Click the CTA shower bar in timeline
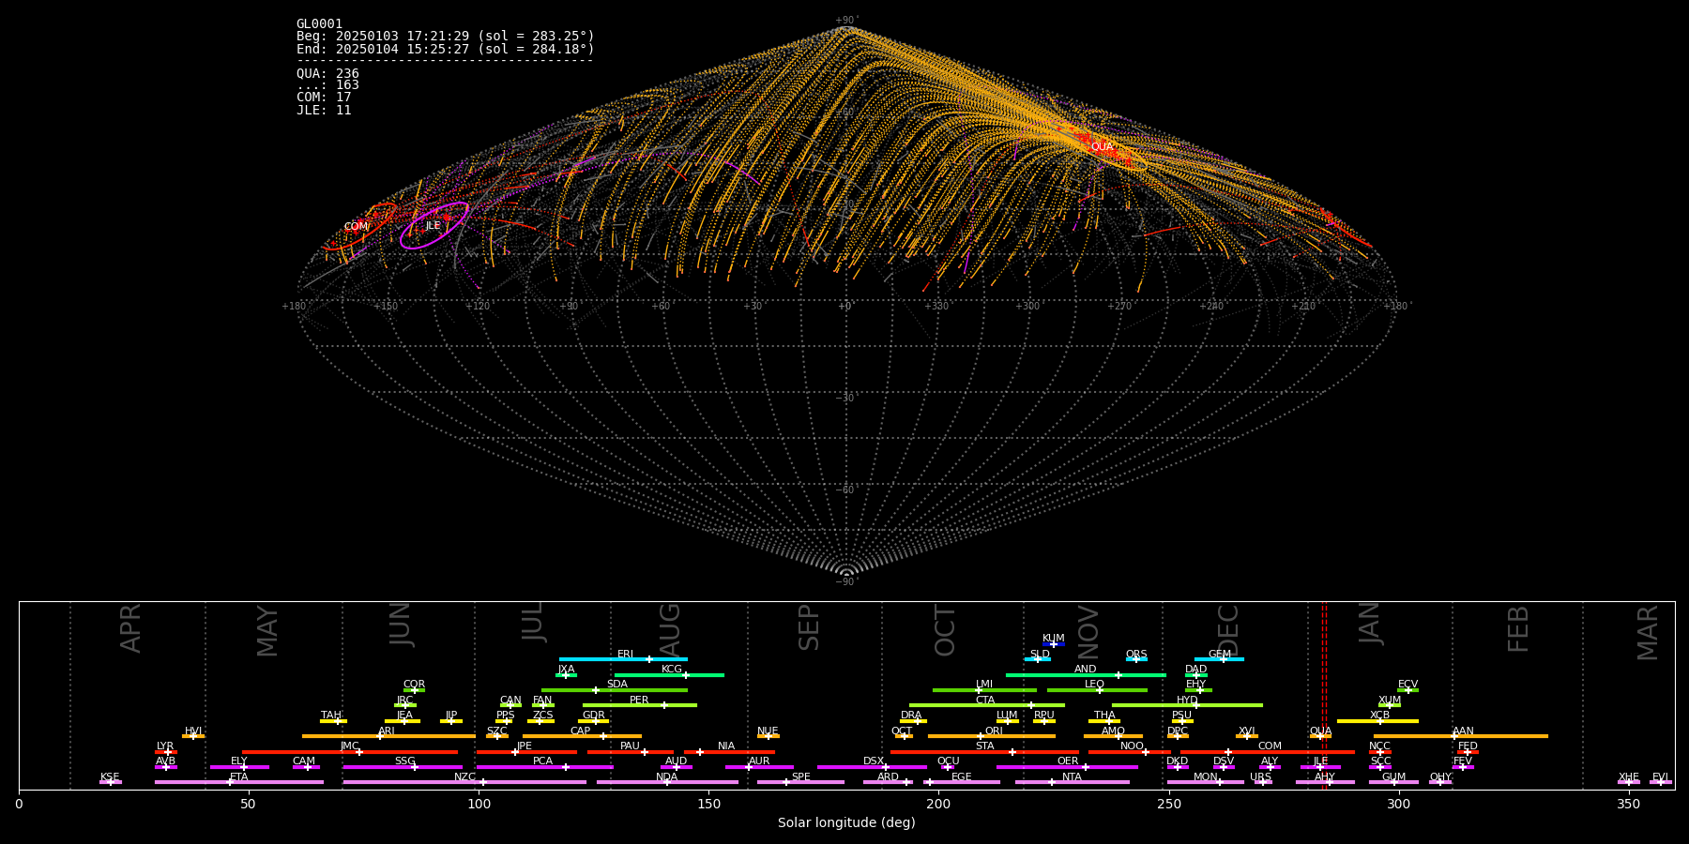Viewport: 1689px width, 844px height. point(987,705)
